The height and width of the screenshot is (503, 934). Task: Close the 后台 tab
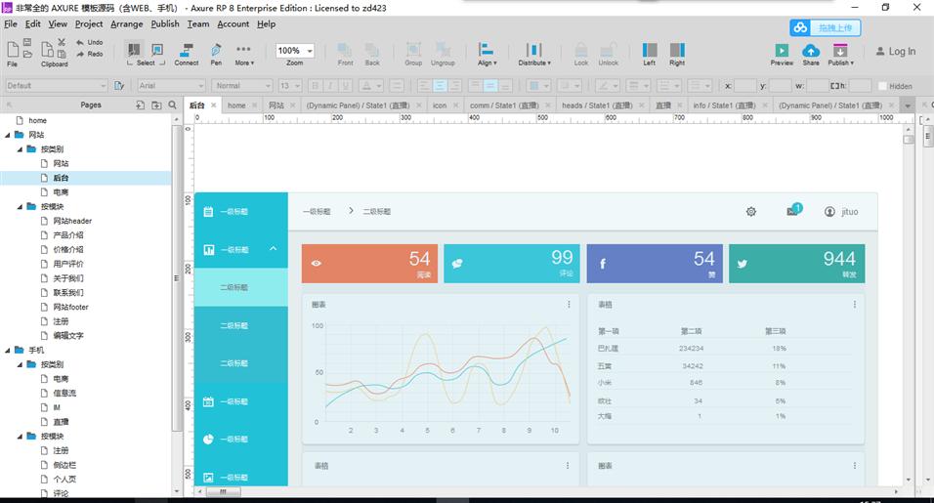coord(214,105)
